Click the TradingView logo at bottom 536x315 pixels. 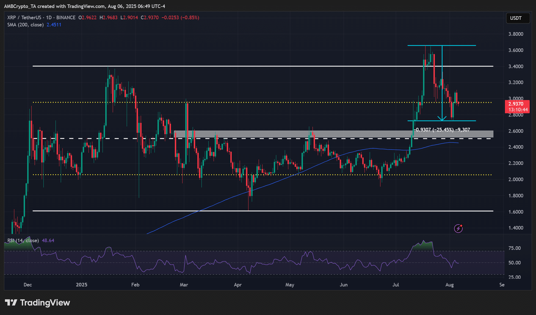click(x=38, y=303)
